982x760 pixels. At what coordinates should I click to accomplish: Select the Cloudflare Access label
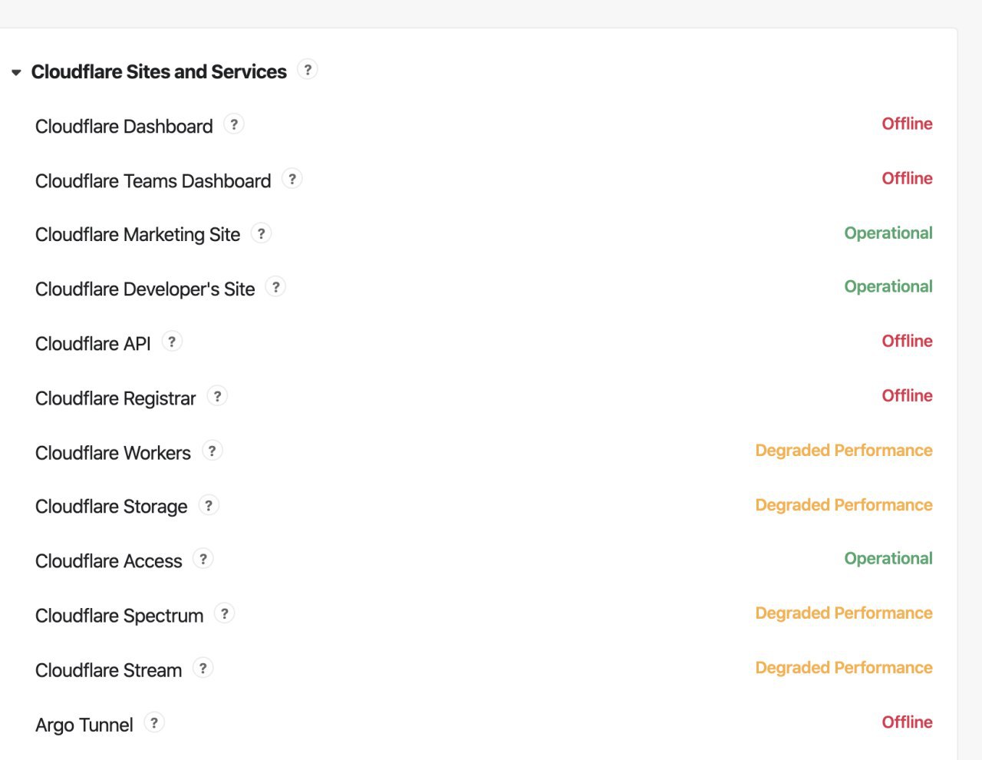coord(109,562)
